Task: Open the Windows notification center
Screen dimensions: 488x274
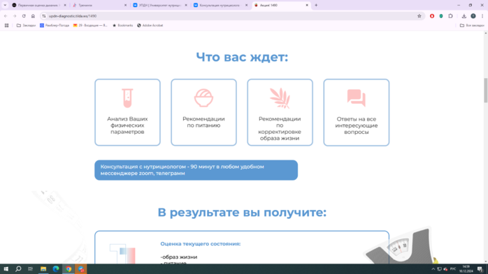Action: tap(480, 269)
